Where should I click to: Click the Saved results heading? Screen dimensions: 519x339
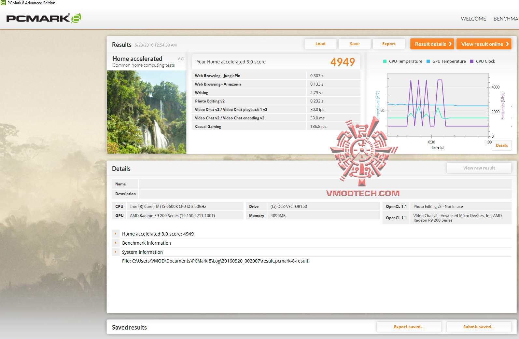[x=129, y=327]
